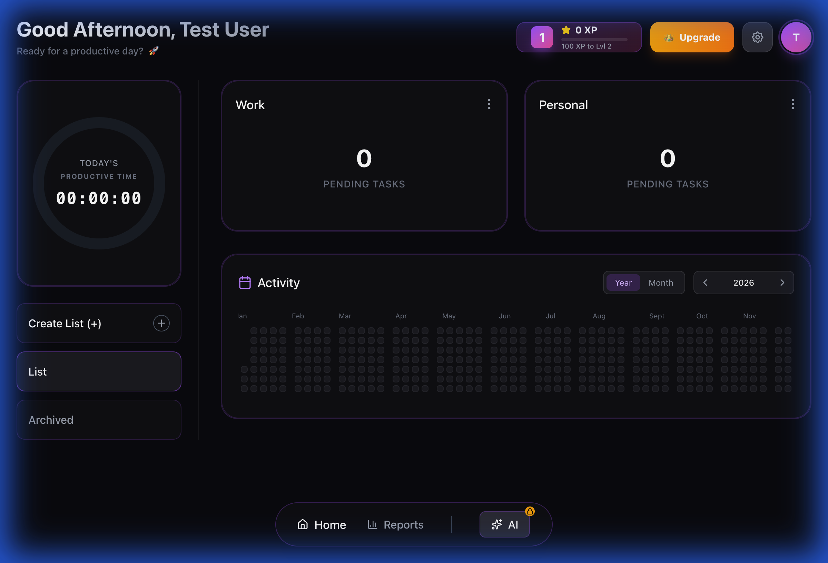This screenshot has width=828, height=563.
Task: Click the Feb month label in Activity
Action: (x=298, y=316)
